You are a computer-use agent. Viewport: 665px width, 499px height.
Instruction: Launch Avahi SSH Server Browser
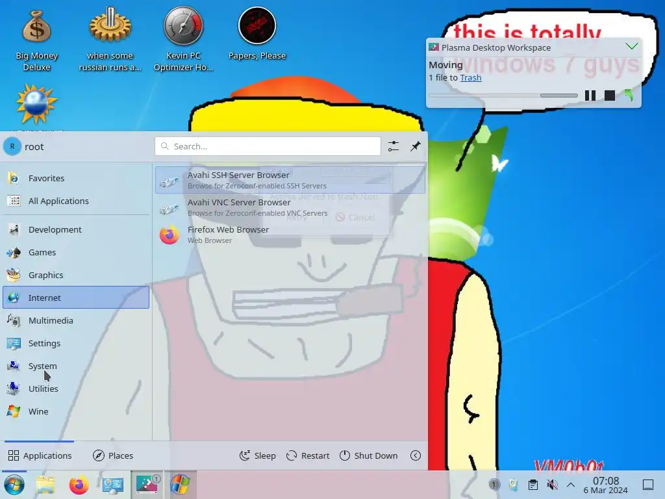pos(290,180)
